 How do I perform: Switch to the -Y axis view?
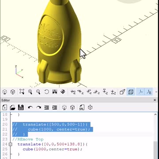pyautogui.click(x=97, y=92)
